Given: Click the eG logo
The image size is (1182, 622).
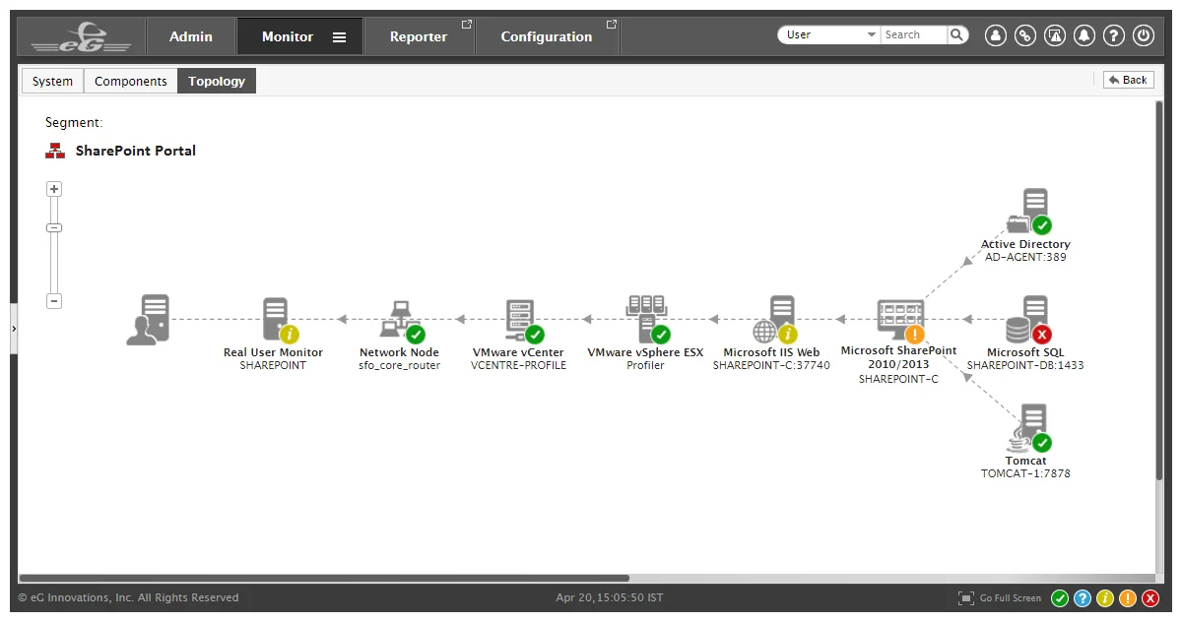Looking at the screenshot, I should click(81, 37).
